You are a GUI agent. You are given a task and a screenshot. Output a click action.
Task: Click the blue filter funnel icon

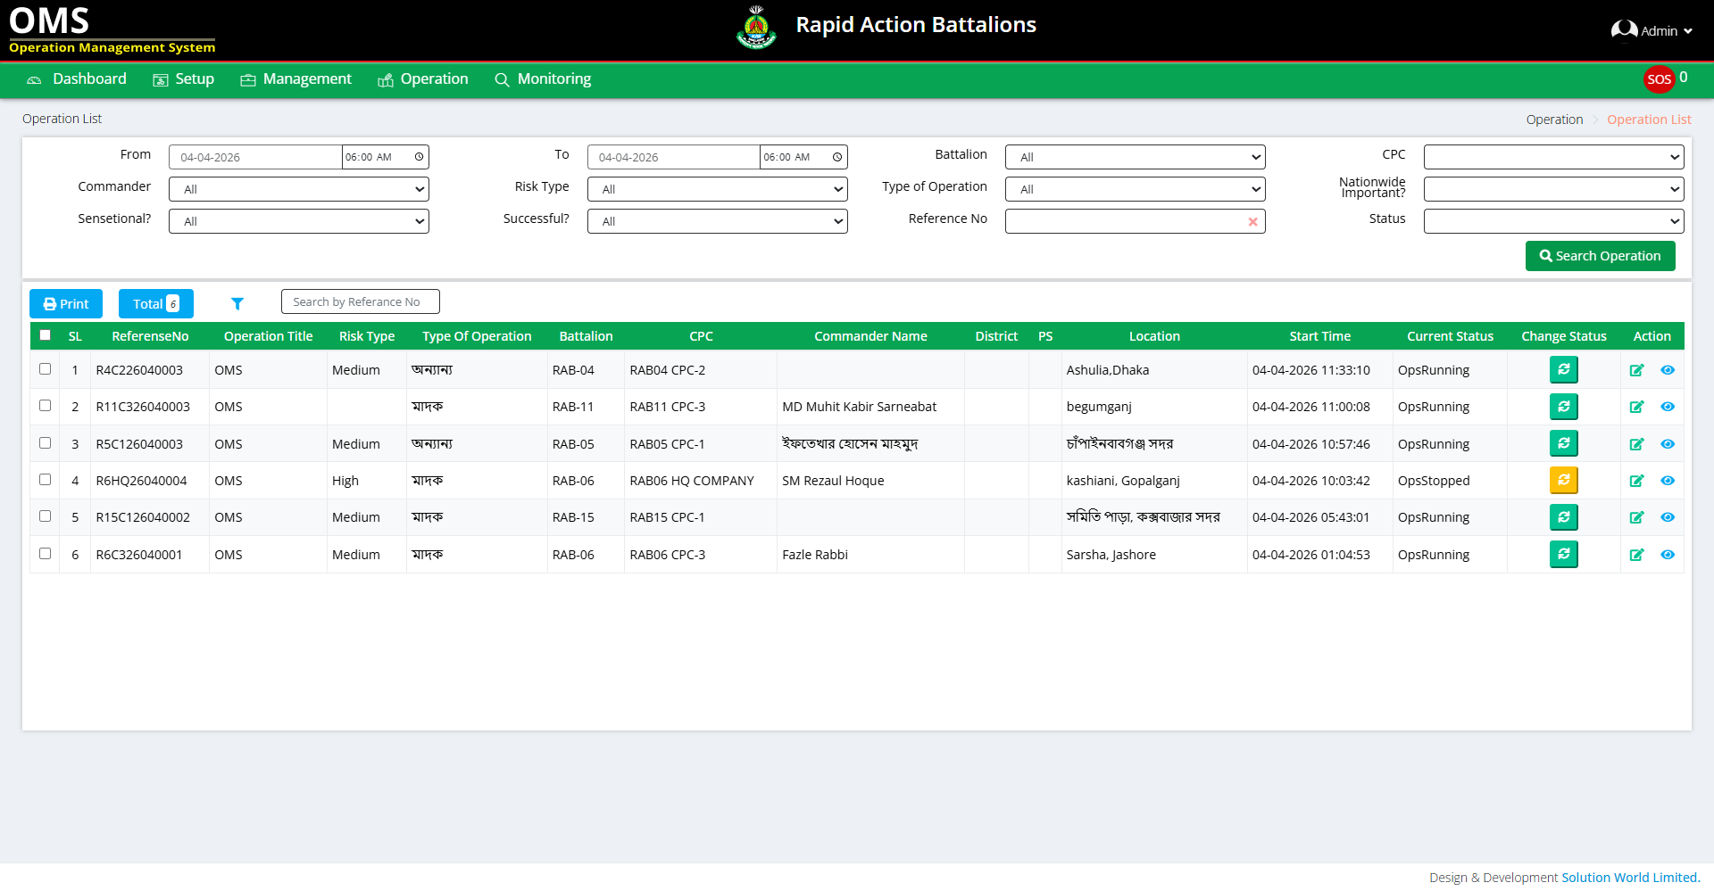pos(237,304)
